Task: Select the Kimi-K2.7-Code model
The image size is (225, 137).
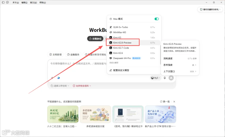Action: (x=133, y=48)
